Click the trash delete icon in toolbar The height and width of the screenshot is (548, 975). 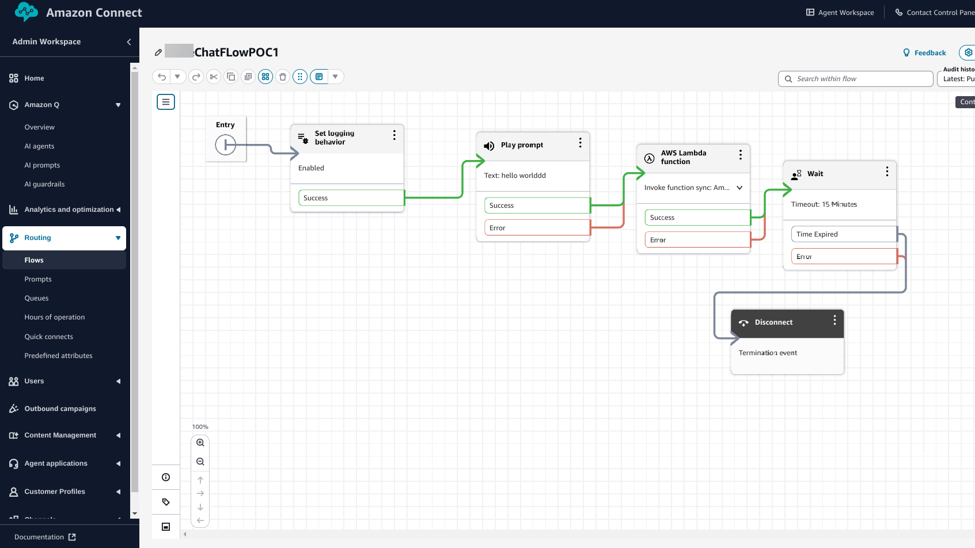coord(283,77)
